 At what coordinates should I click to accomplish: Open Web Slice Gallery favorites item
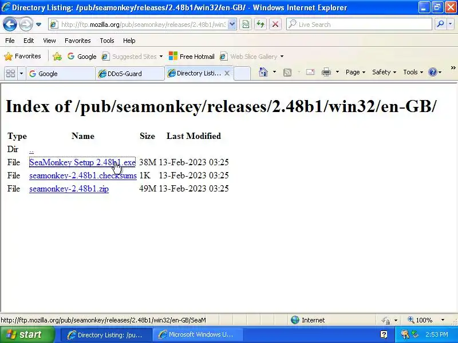(x=251, y=56)
